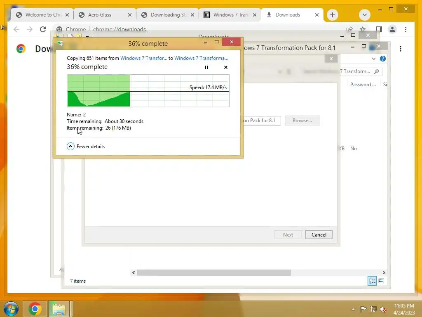Click the destination path field ending Pack for 8.1
This screenshot has width=422, height=317.
tap(262, 121)
